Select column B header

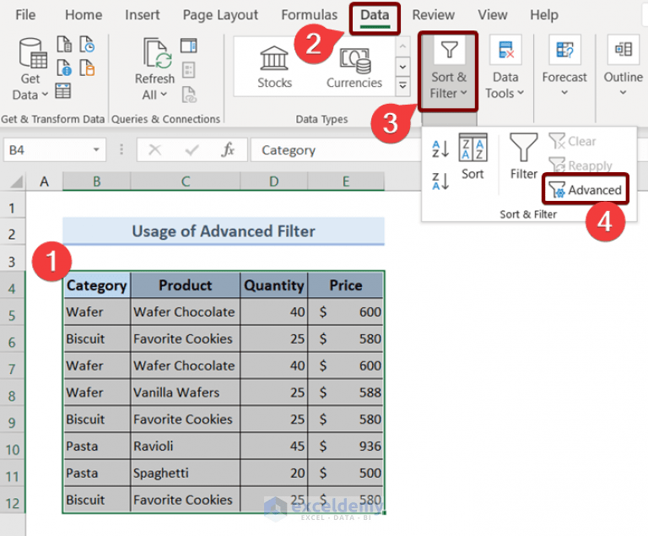(97, 181)
